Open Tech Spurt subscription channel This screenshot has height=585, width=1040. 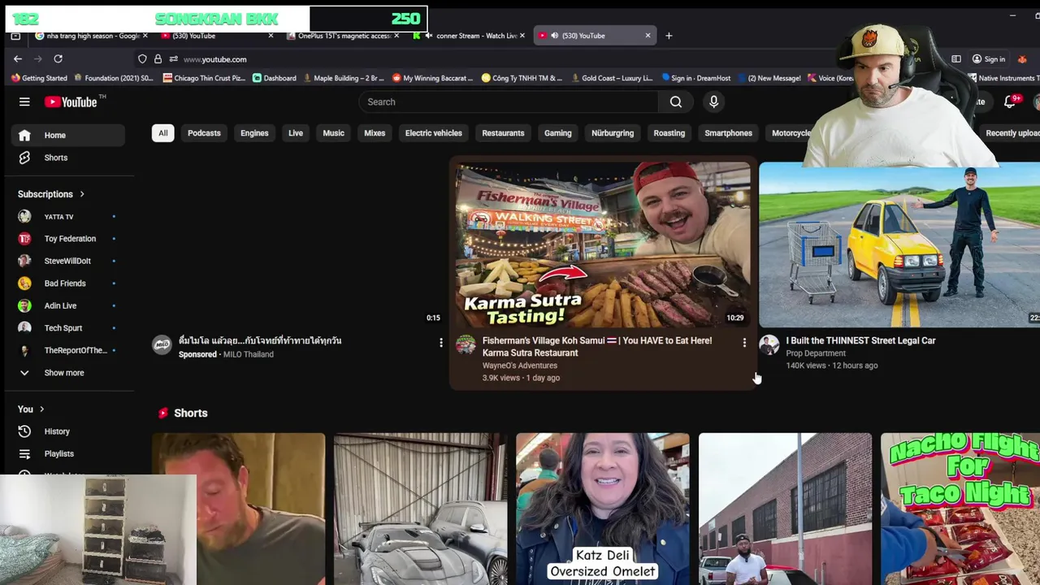click(x=68, y=328)
